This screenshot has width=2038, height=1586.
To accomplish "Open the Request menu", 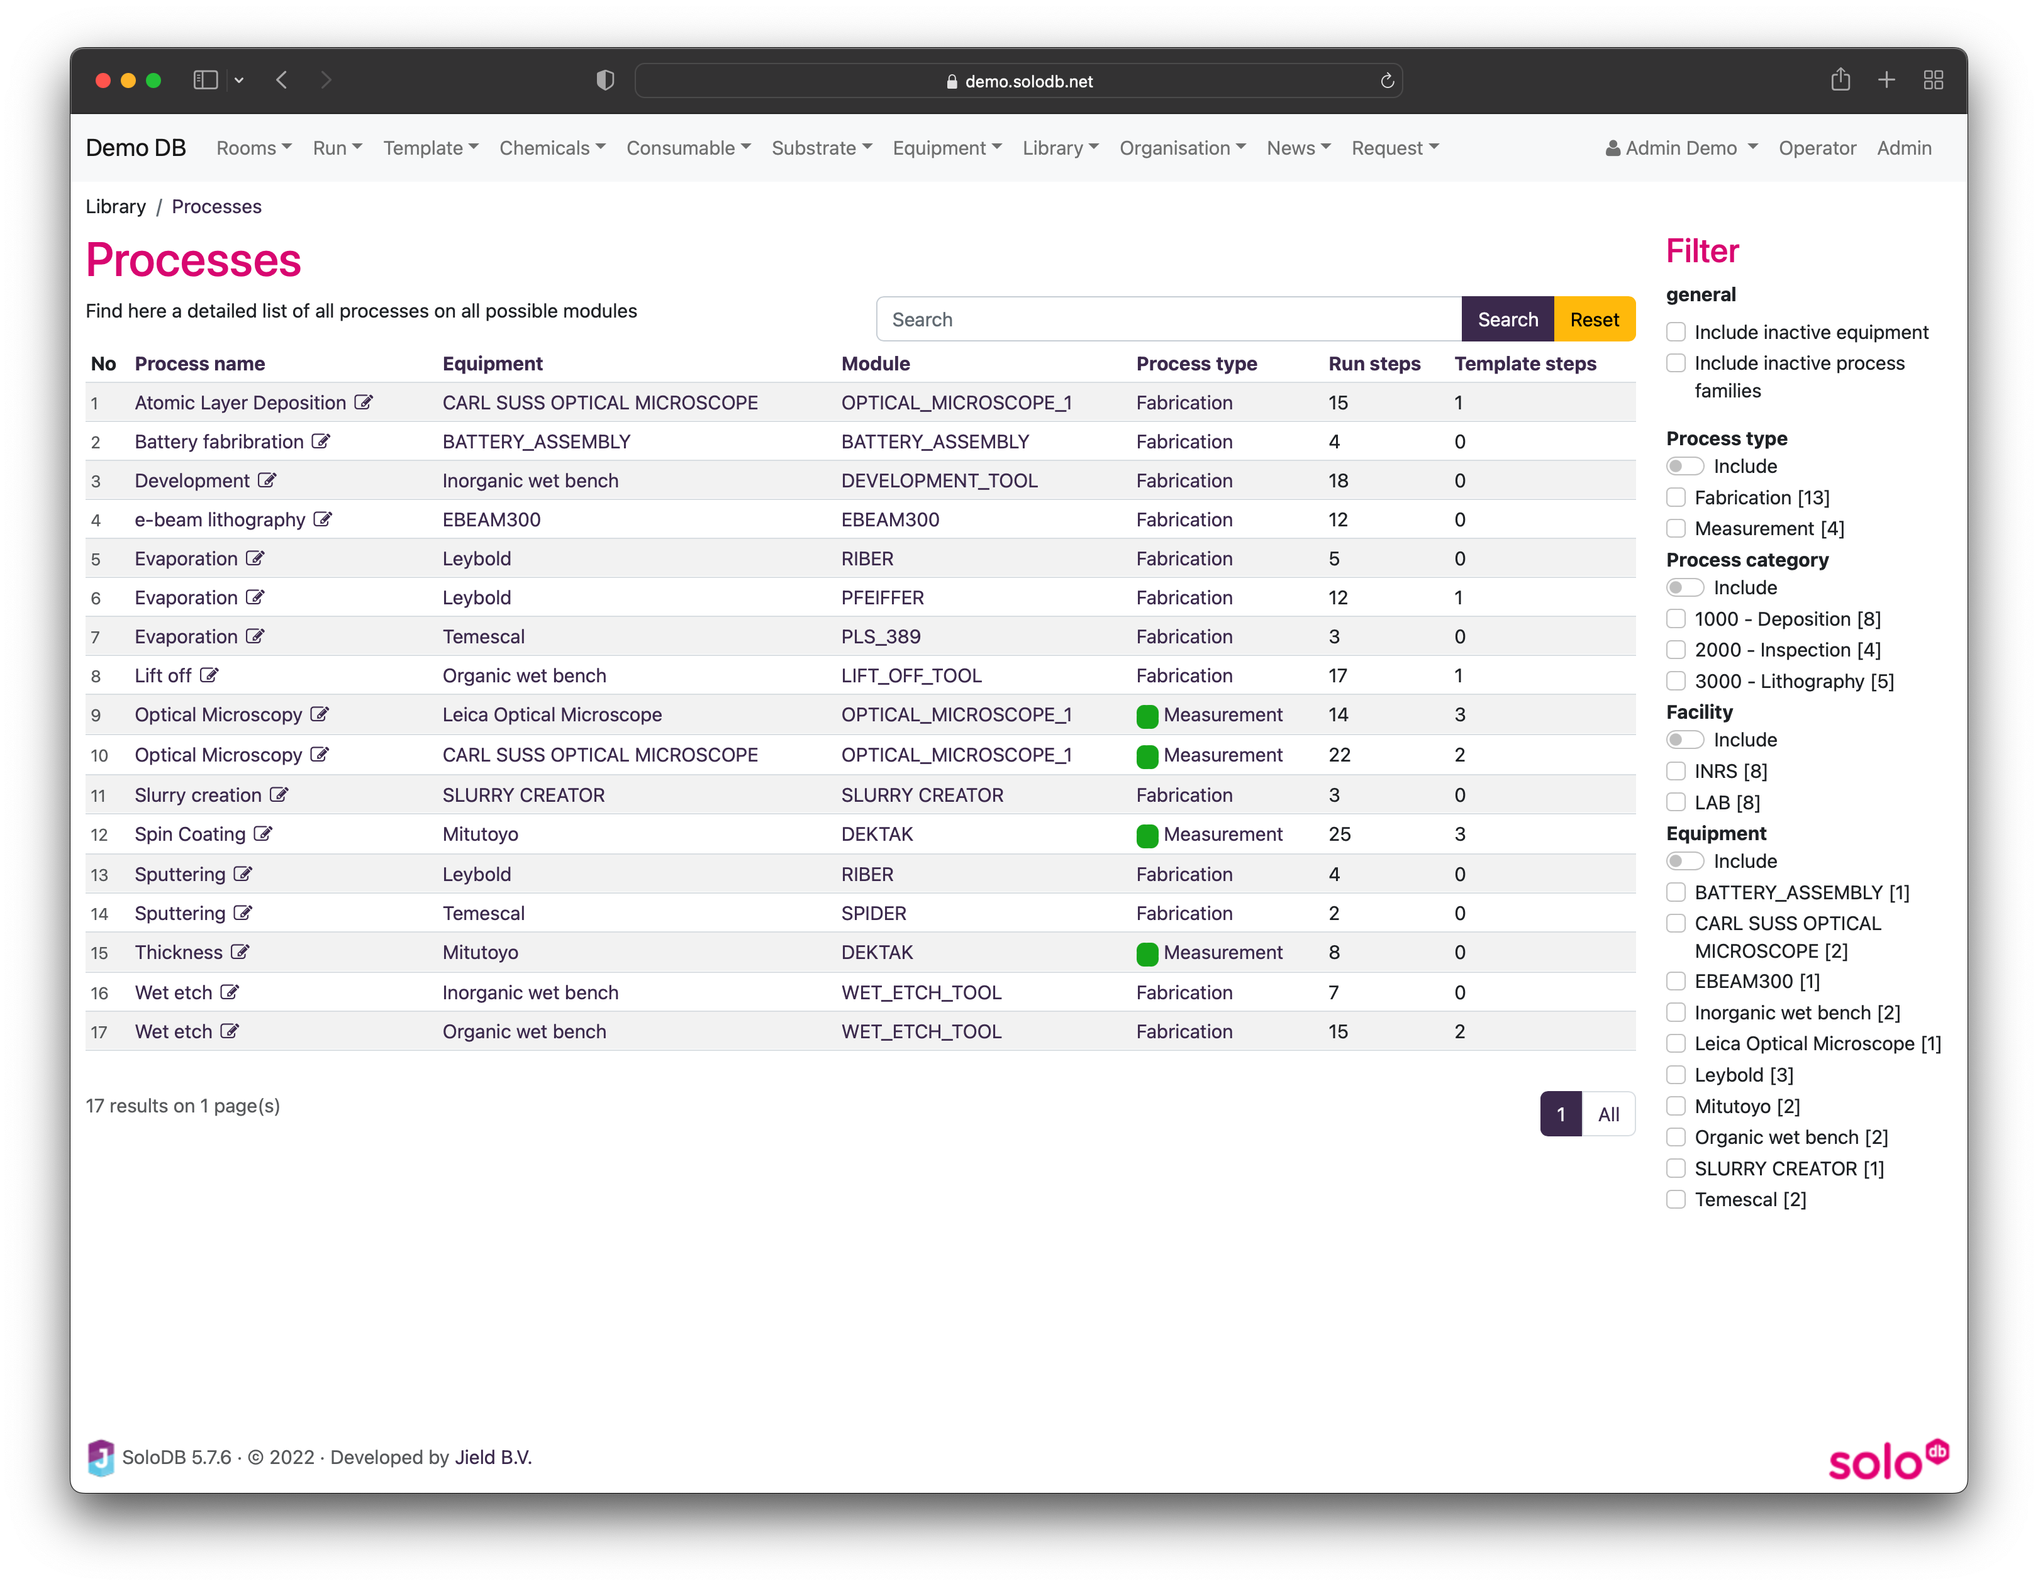I will [1395, 147].
